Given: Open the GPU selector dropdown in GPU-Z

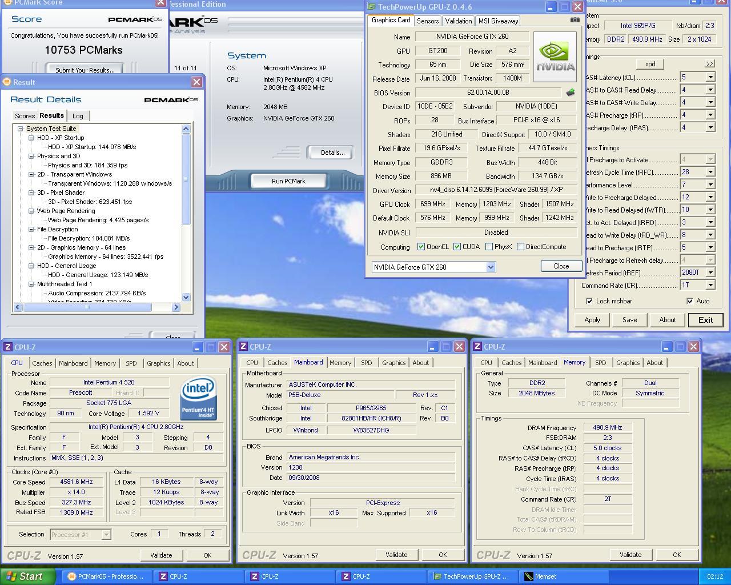Looking at the screenshot, I should [x=491, y=267].
